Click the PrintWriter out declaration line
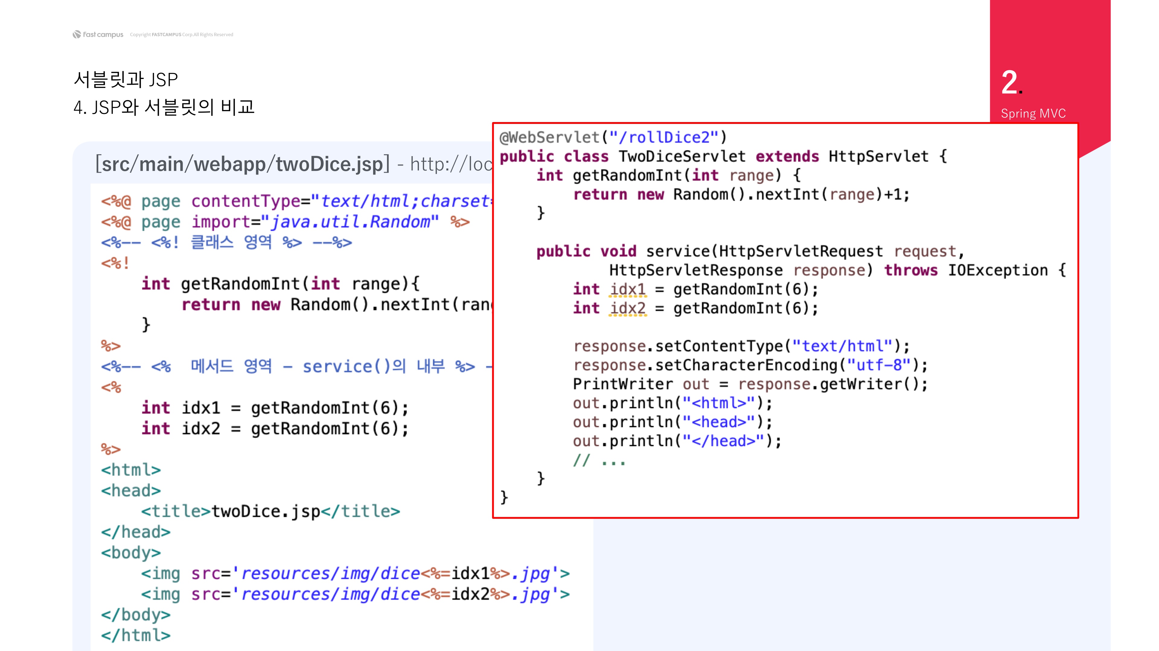This screenshot has width=1159, height=651. tap(750, 384)
